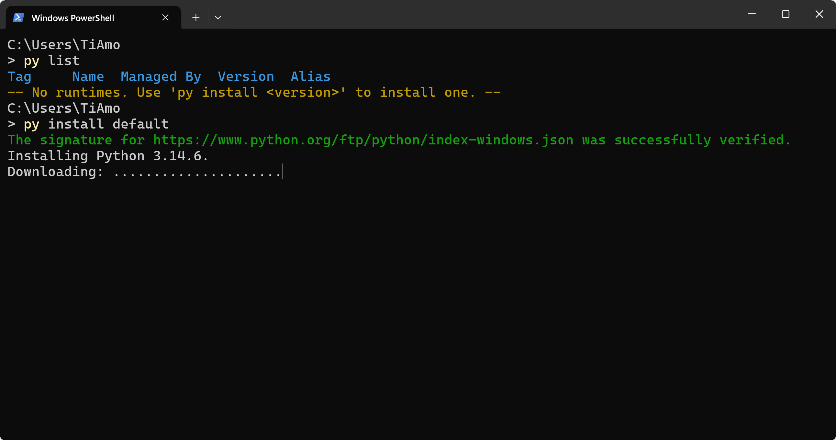Close the terminal window
This screenshot has height=440, width=836.
(x=819, y=14)
